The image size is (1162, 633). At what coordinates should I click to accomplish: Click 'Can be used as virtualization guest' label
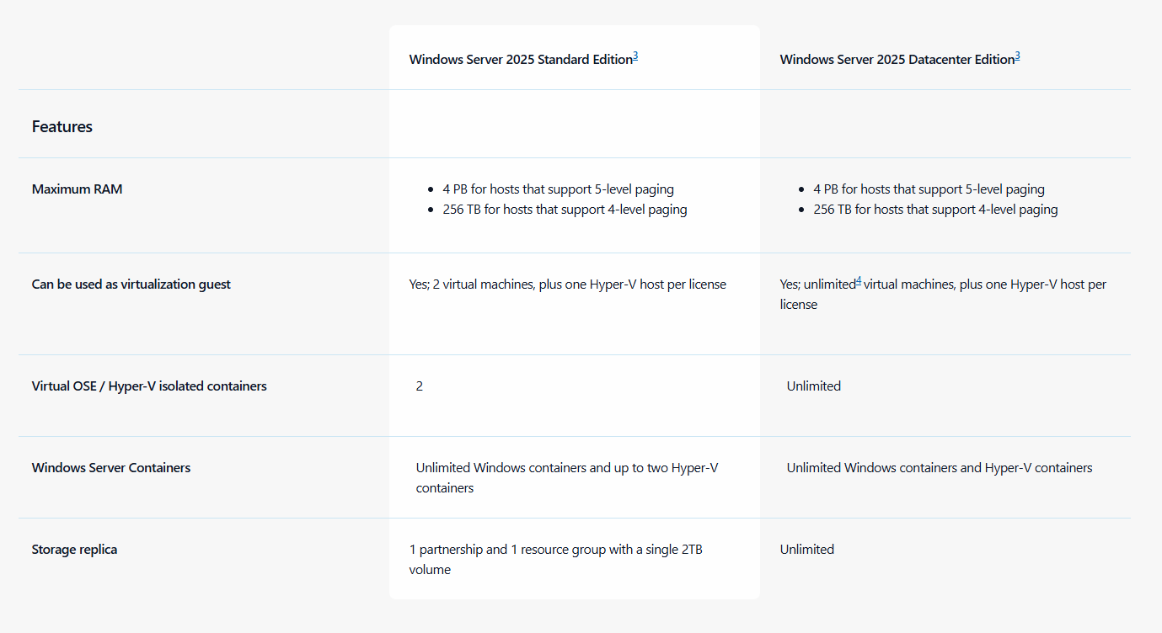click(x=131, y=285)
